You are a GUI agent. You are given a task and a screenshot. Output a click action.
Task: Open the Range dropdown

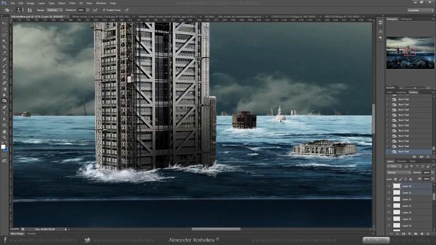pos(54,10)
